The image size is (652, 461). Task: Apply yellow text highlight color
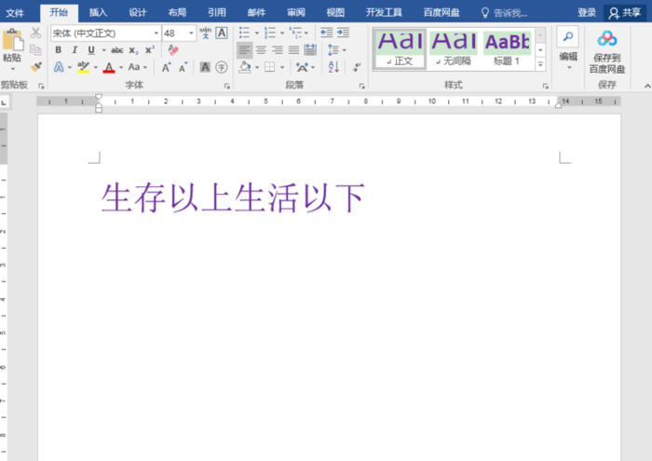84,67
